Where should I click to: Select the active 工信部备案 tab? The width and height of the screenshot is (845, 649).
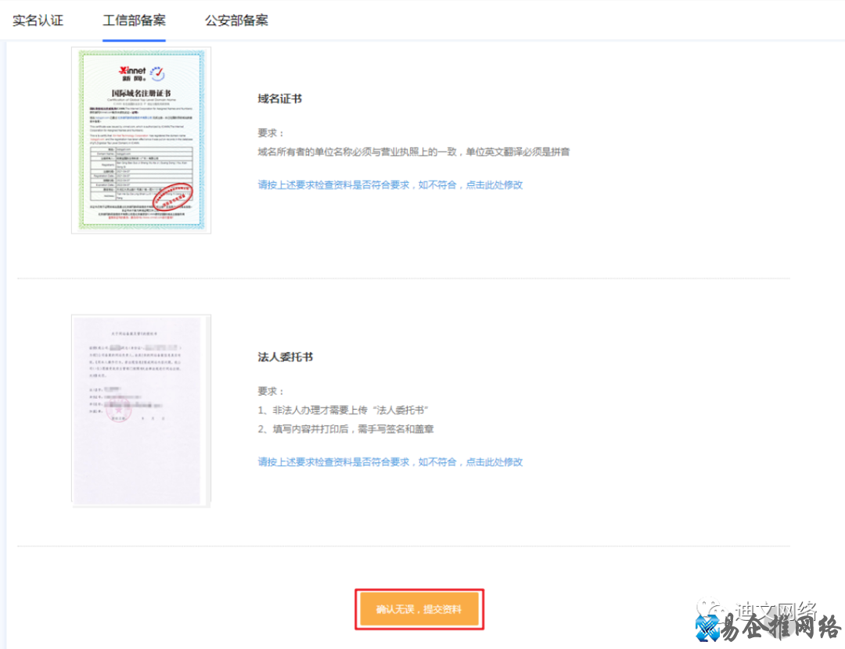[133, 21]
